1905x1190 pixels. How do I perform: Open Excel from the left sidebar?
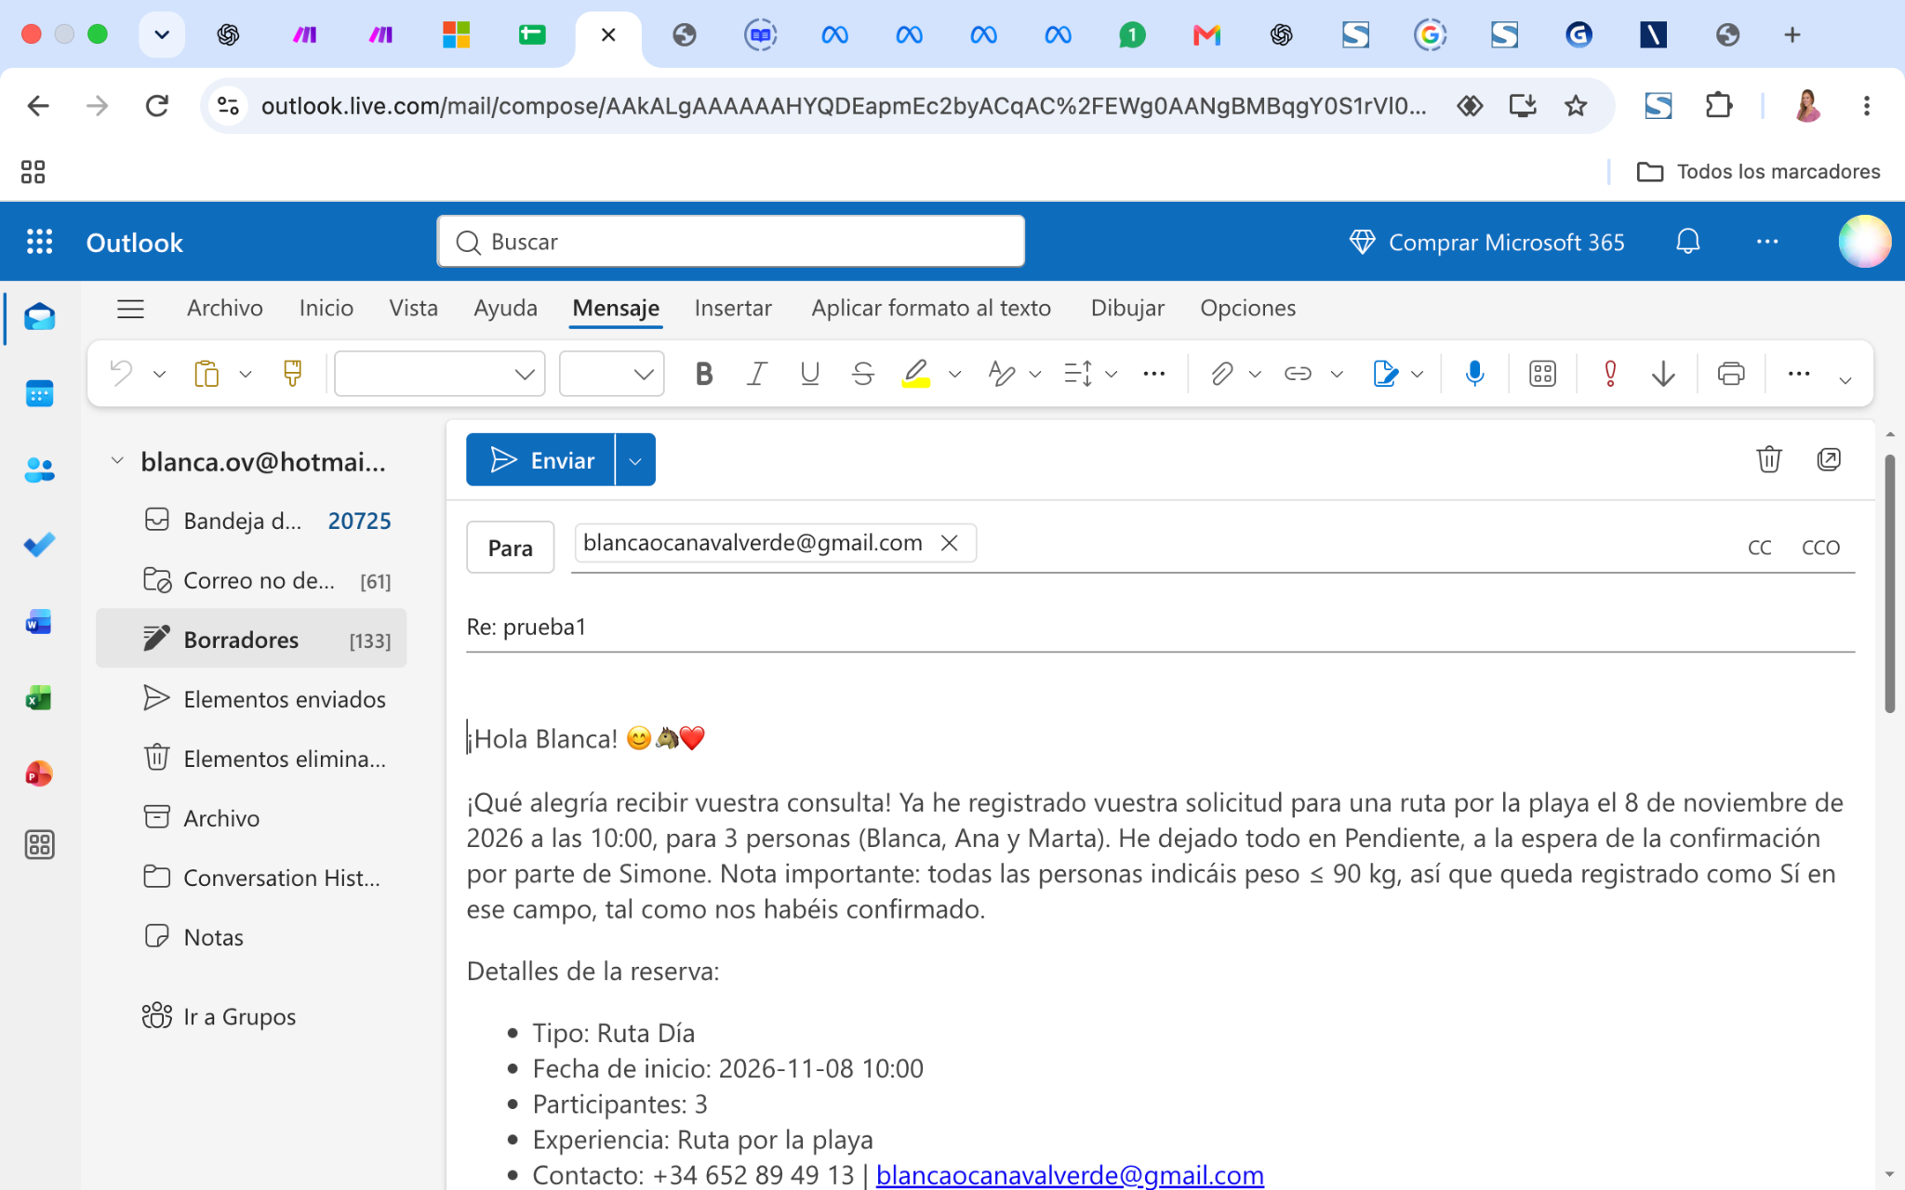[39, 697]
